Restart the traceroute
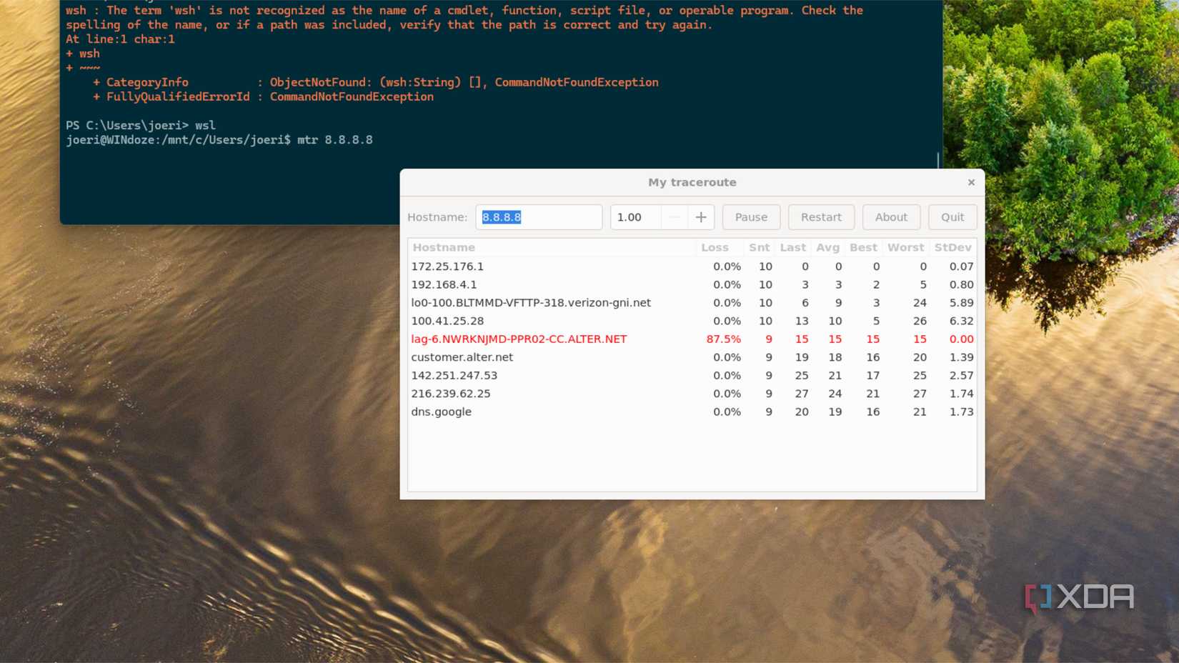Screen dimensions: 1179x663 click(821, 217)
